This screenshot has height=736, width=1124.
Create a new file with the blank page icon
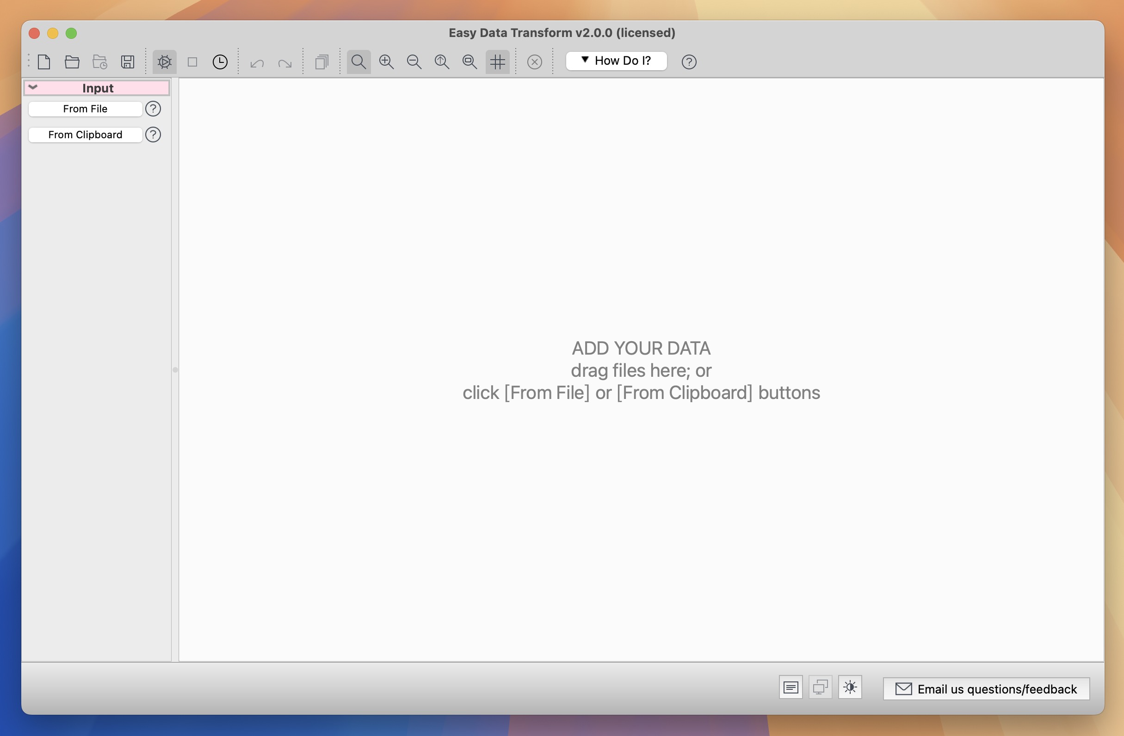(x=44, y=62)
